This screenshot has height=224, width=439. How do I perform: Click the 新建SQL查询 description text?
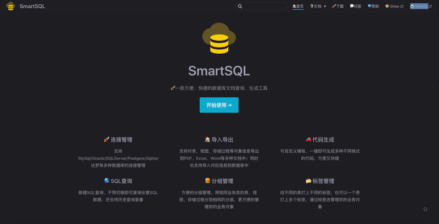118,196
